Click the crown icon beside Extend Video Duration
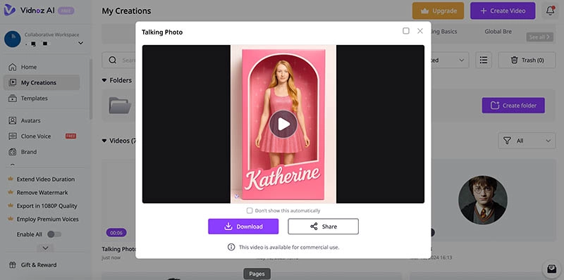The image size is (564, 280). click(11, 179)
